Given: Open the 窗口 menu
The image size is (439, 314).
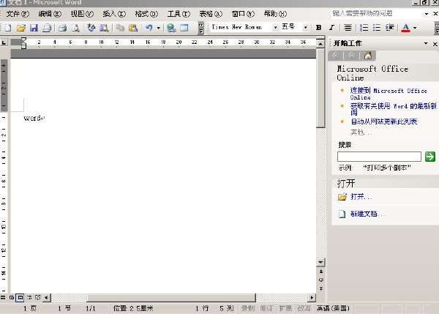Looking at the screenshot, I should pyautogui.click(x=243, y=14).
